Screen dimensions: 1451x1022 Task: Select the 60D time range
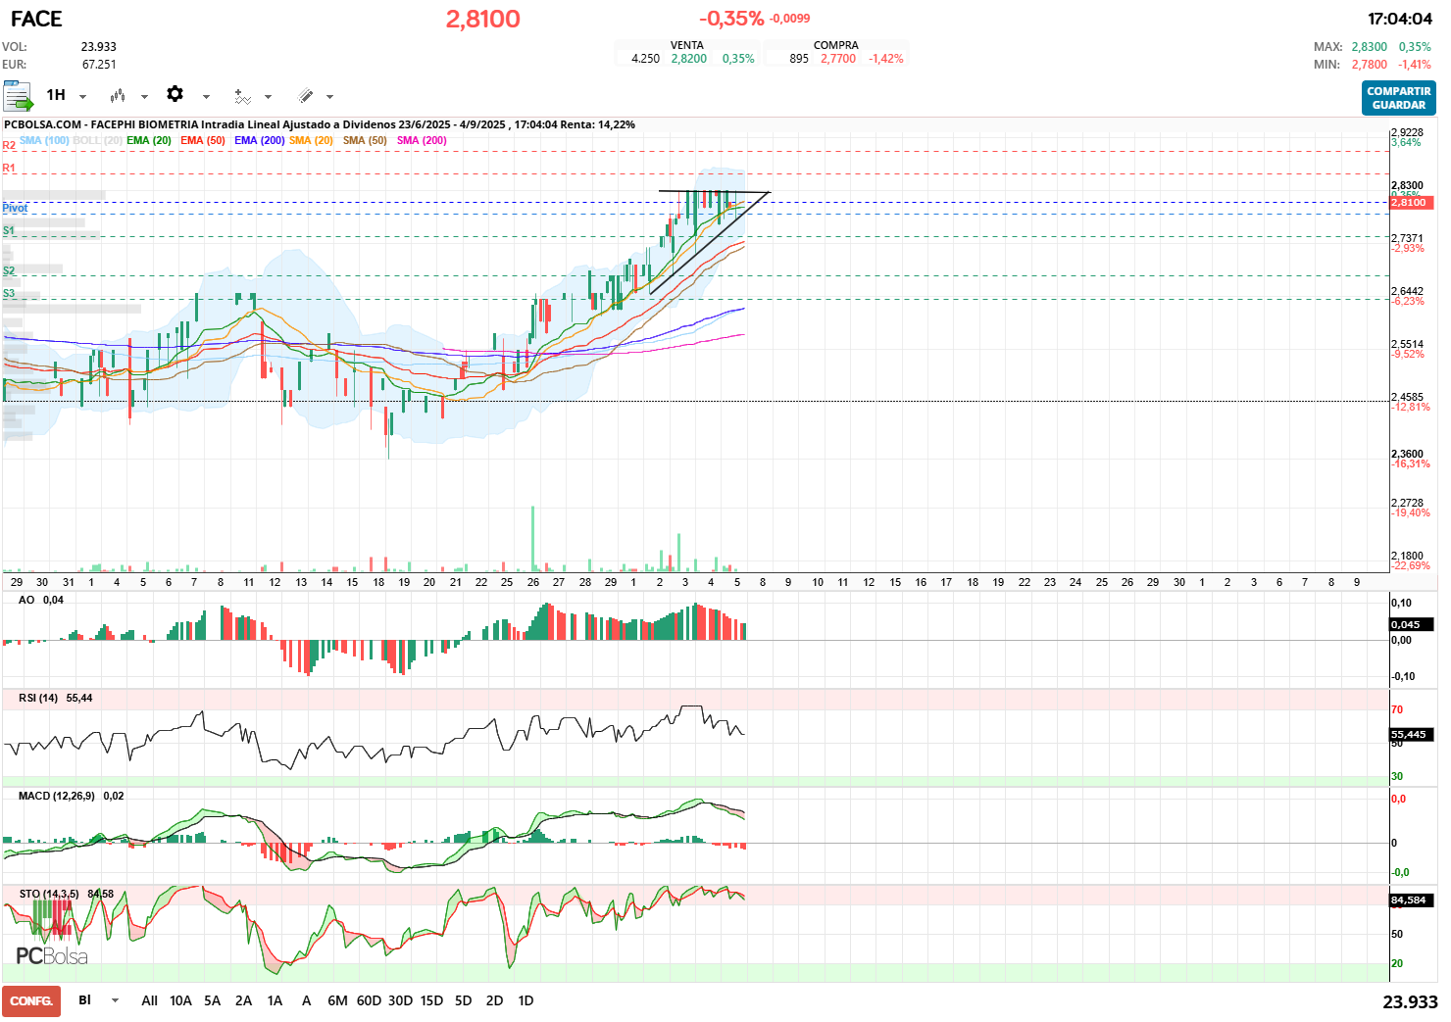click(369, 1000)
